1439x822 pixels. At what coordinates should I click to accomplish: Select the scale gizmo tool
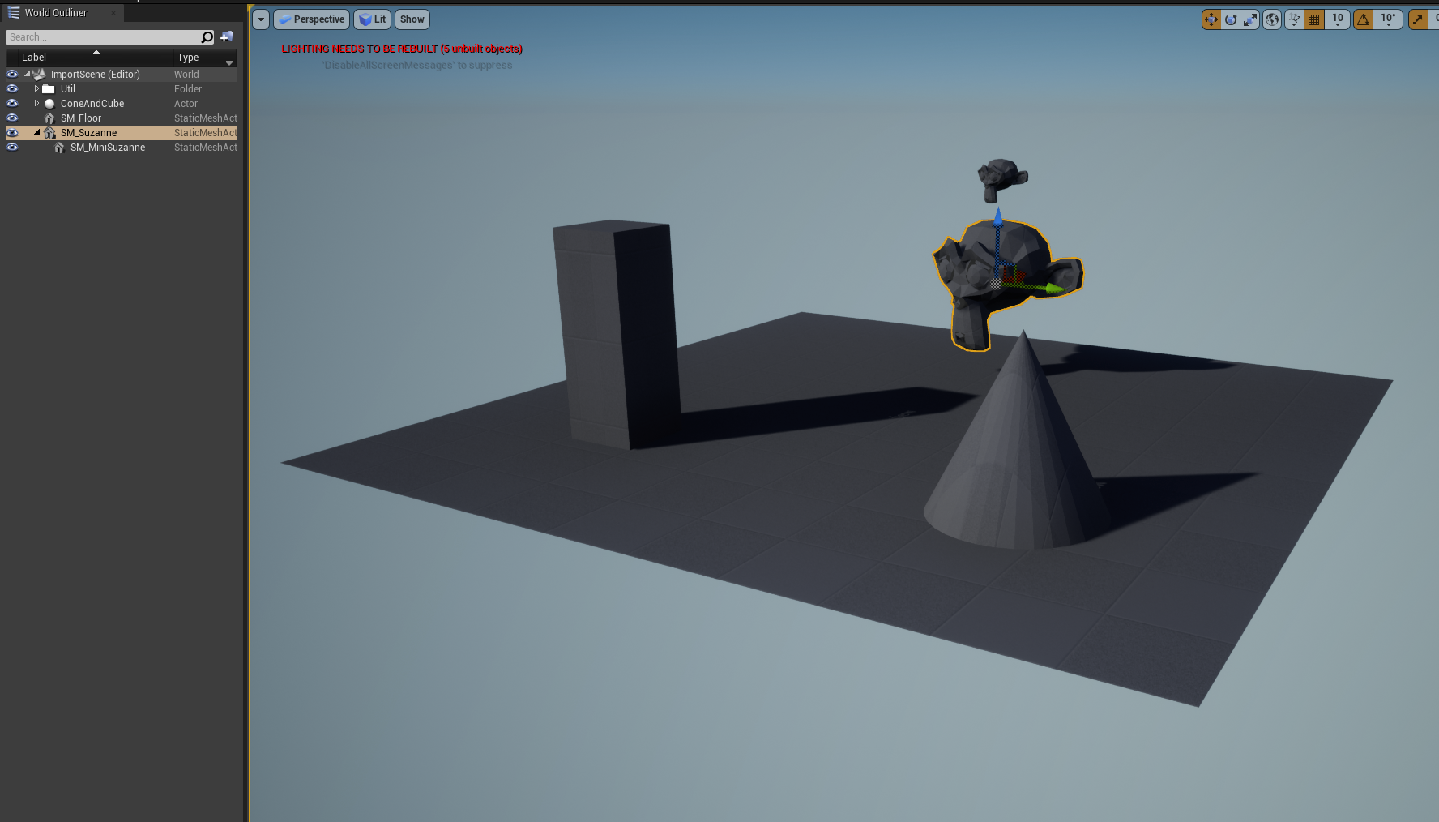pyautogui.click(x=1250, y=19)
